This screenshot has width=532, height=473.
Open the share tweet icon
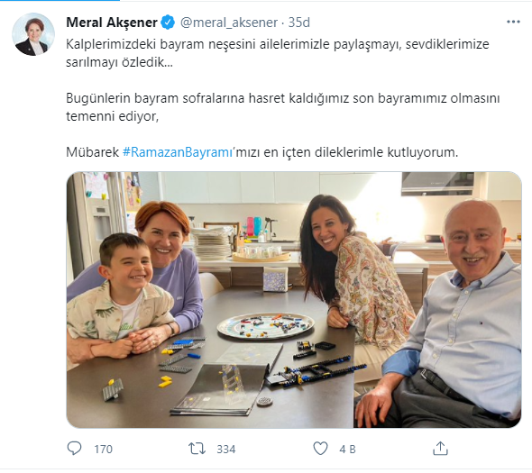[440, 448]
